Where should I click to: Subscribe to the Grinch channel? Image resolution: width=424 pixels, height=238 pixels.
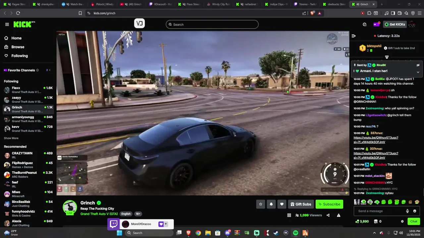coord(329,204)
